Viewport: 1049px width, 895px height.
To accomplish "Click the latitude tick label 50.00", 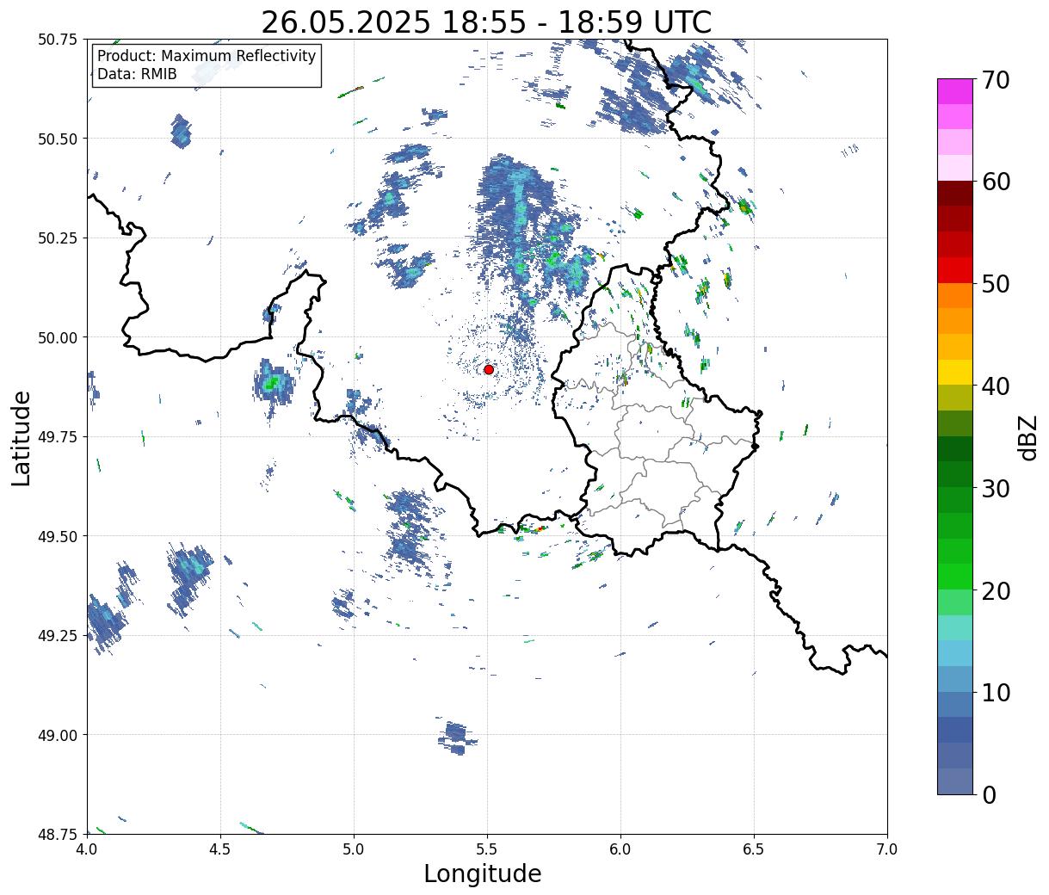I will pos(58,337).
